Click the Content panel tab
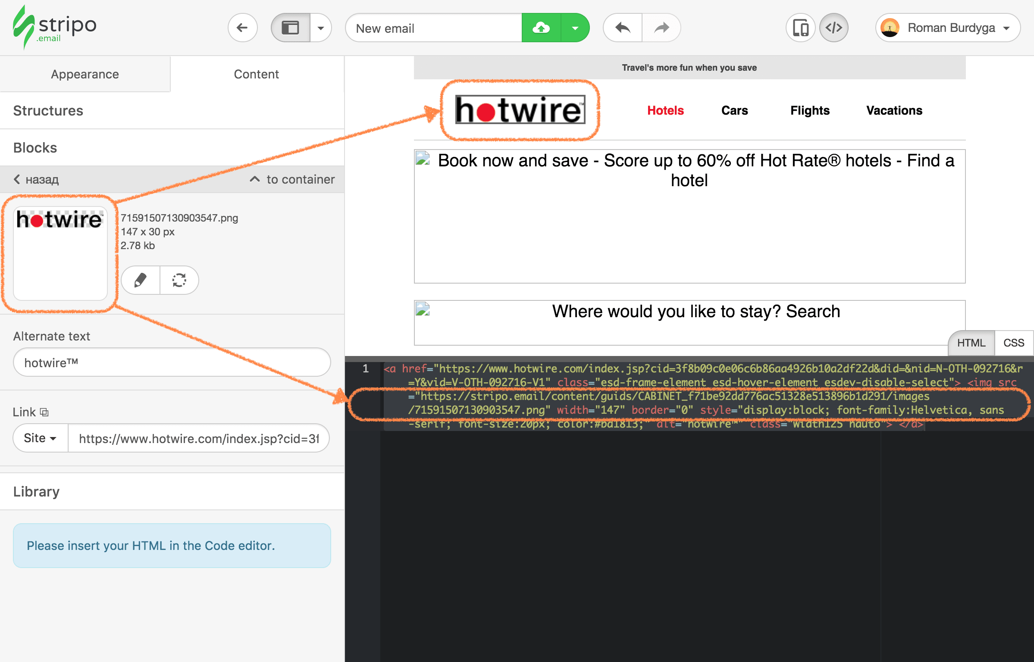This screenshot has width=1034, height=662. 256,74
